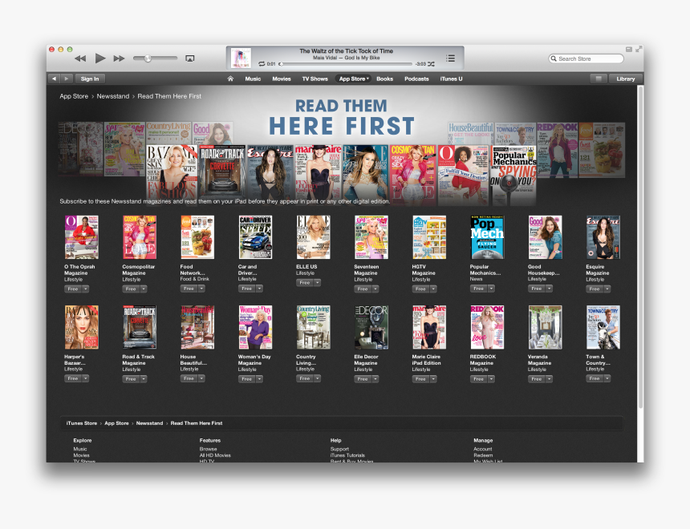Click the rewind previous track button
The image size is (690, 529).
[x=80, y=59]
